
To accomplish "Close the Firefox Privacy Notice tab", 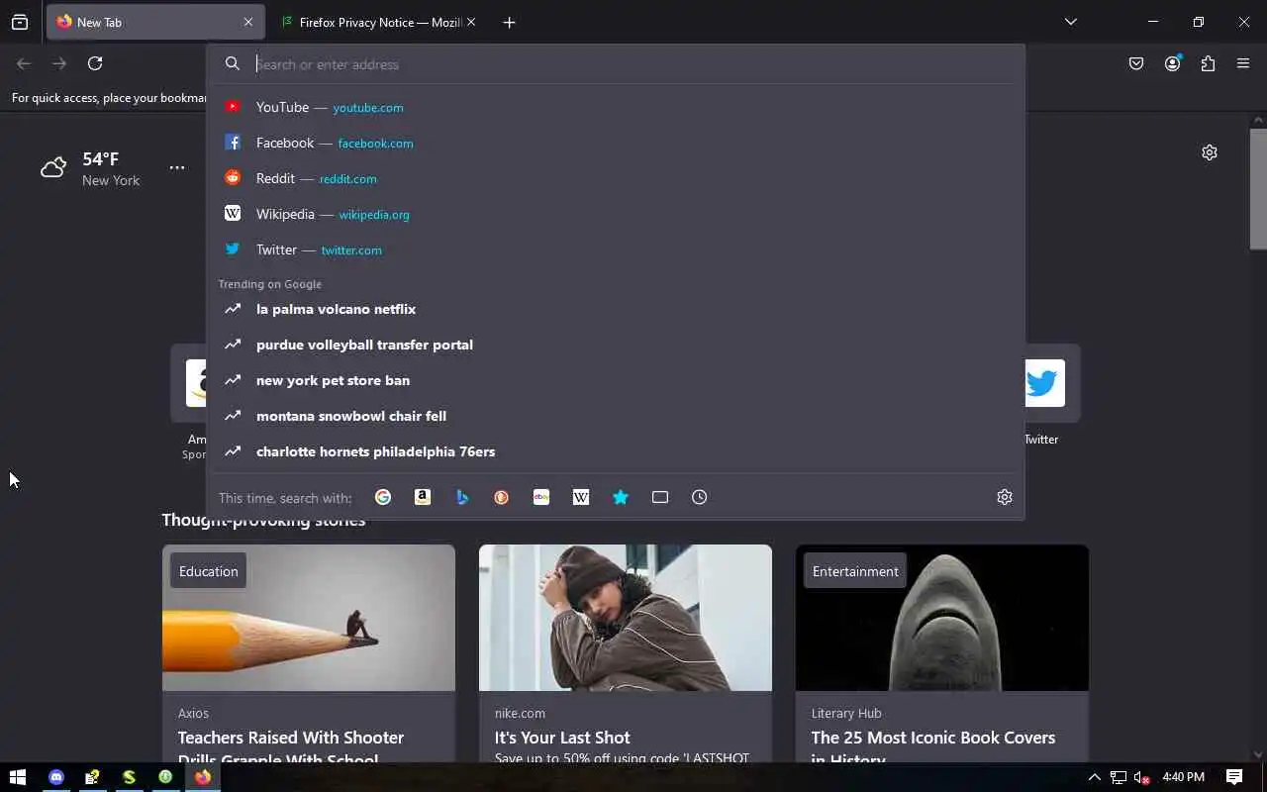I will tap(471, 22).
